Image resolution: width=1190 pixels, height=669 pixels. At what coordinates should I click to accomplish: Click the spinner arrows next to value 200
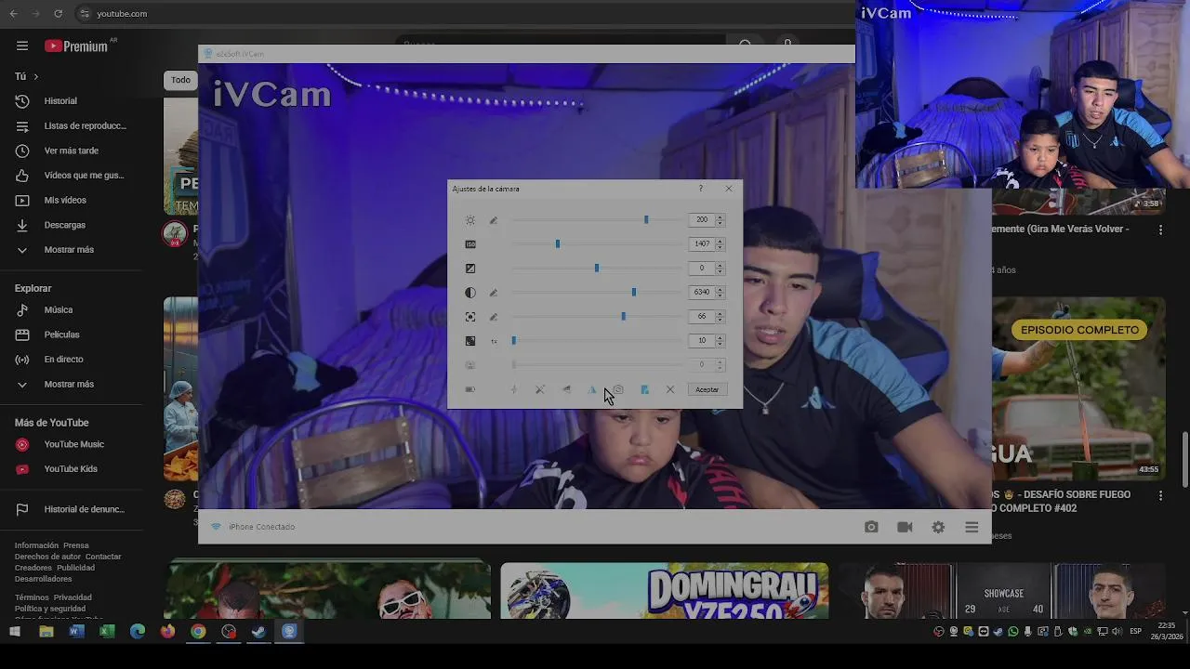click(x=720, y=220)
